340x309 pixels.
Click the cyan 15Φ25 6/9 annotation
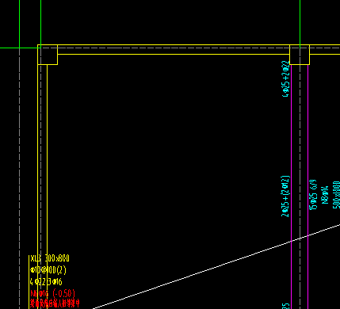tap(313, 195)
